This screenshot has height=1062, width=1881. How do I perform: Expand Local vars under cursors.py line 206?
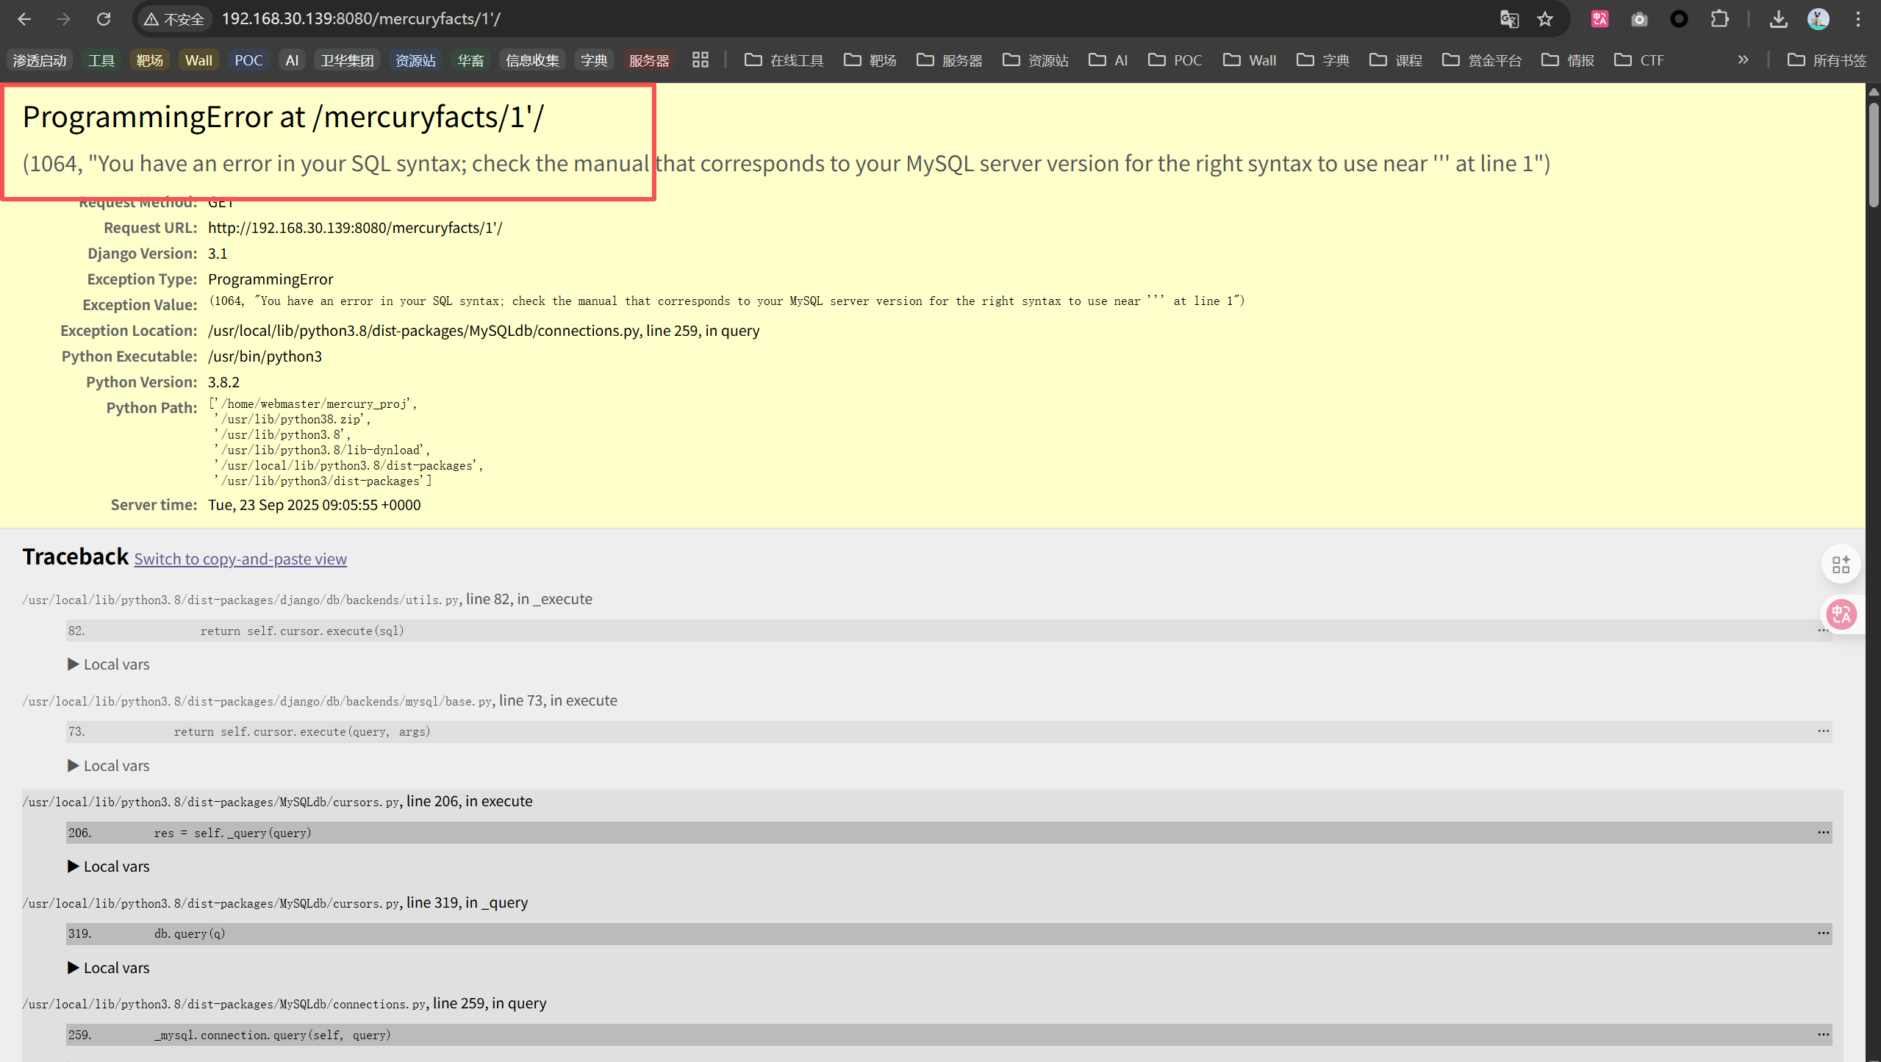click(109, 867)
